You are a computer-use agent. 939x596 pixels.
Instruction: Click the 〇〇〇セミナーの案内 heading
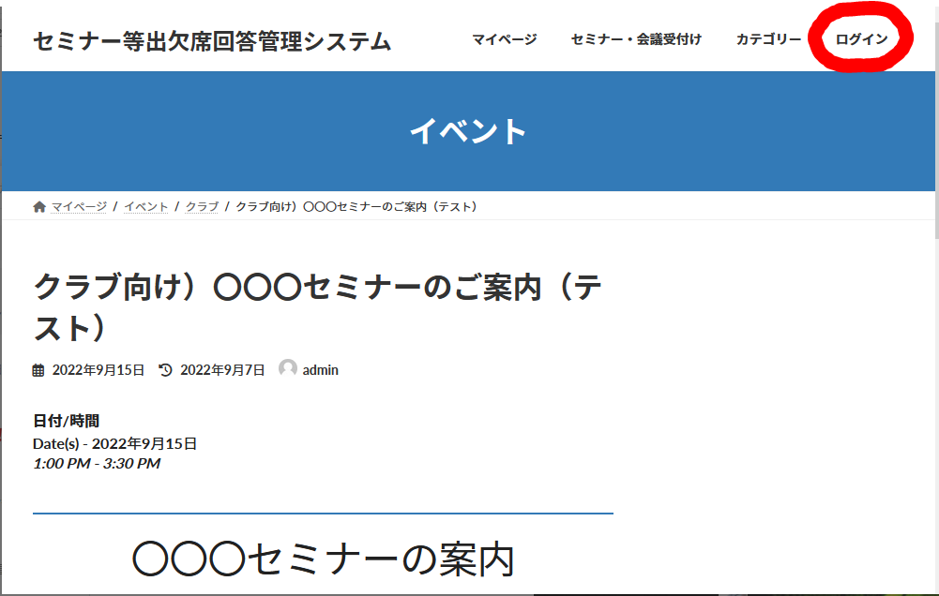(x=324, y=560)
